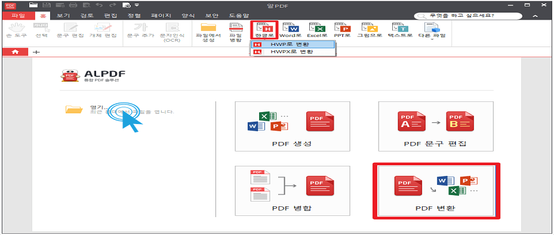Screen dimensions: 554x235
Task: Convert PDF using PPT로 button
Action: coord(341,30)
